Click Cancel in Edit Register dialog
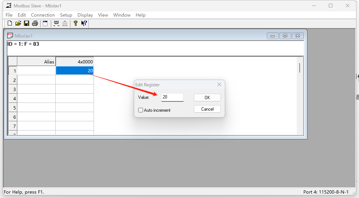The image size is (359, 198). click(207, 109)
